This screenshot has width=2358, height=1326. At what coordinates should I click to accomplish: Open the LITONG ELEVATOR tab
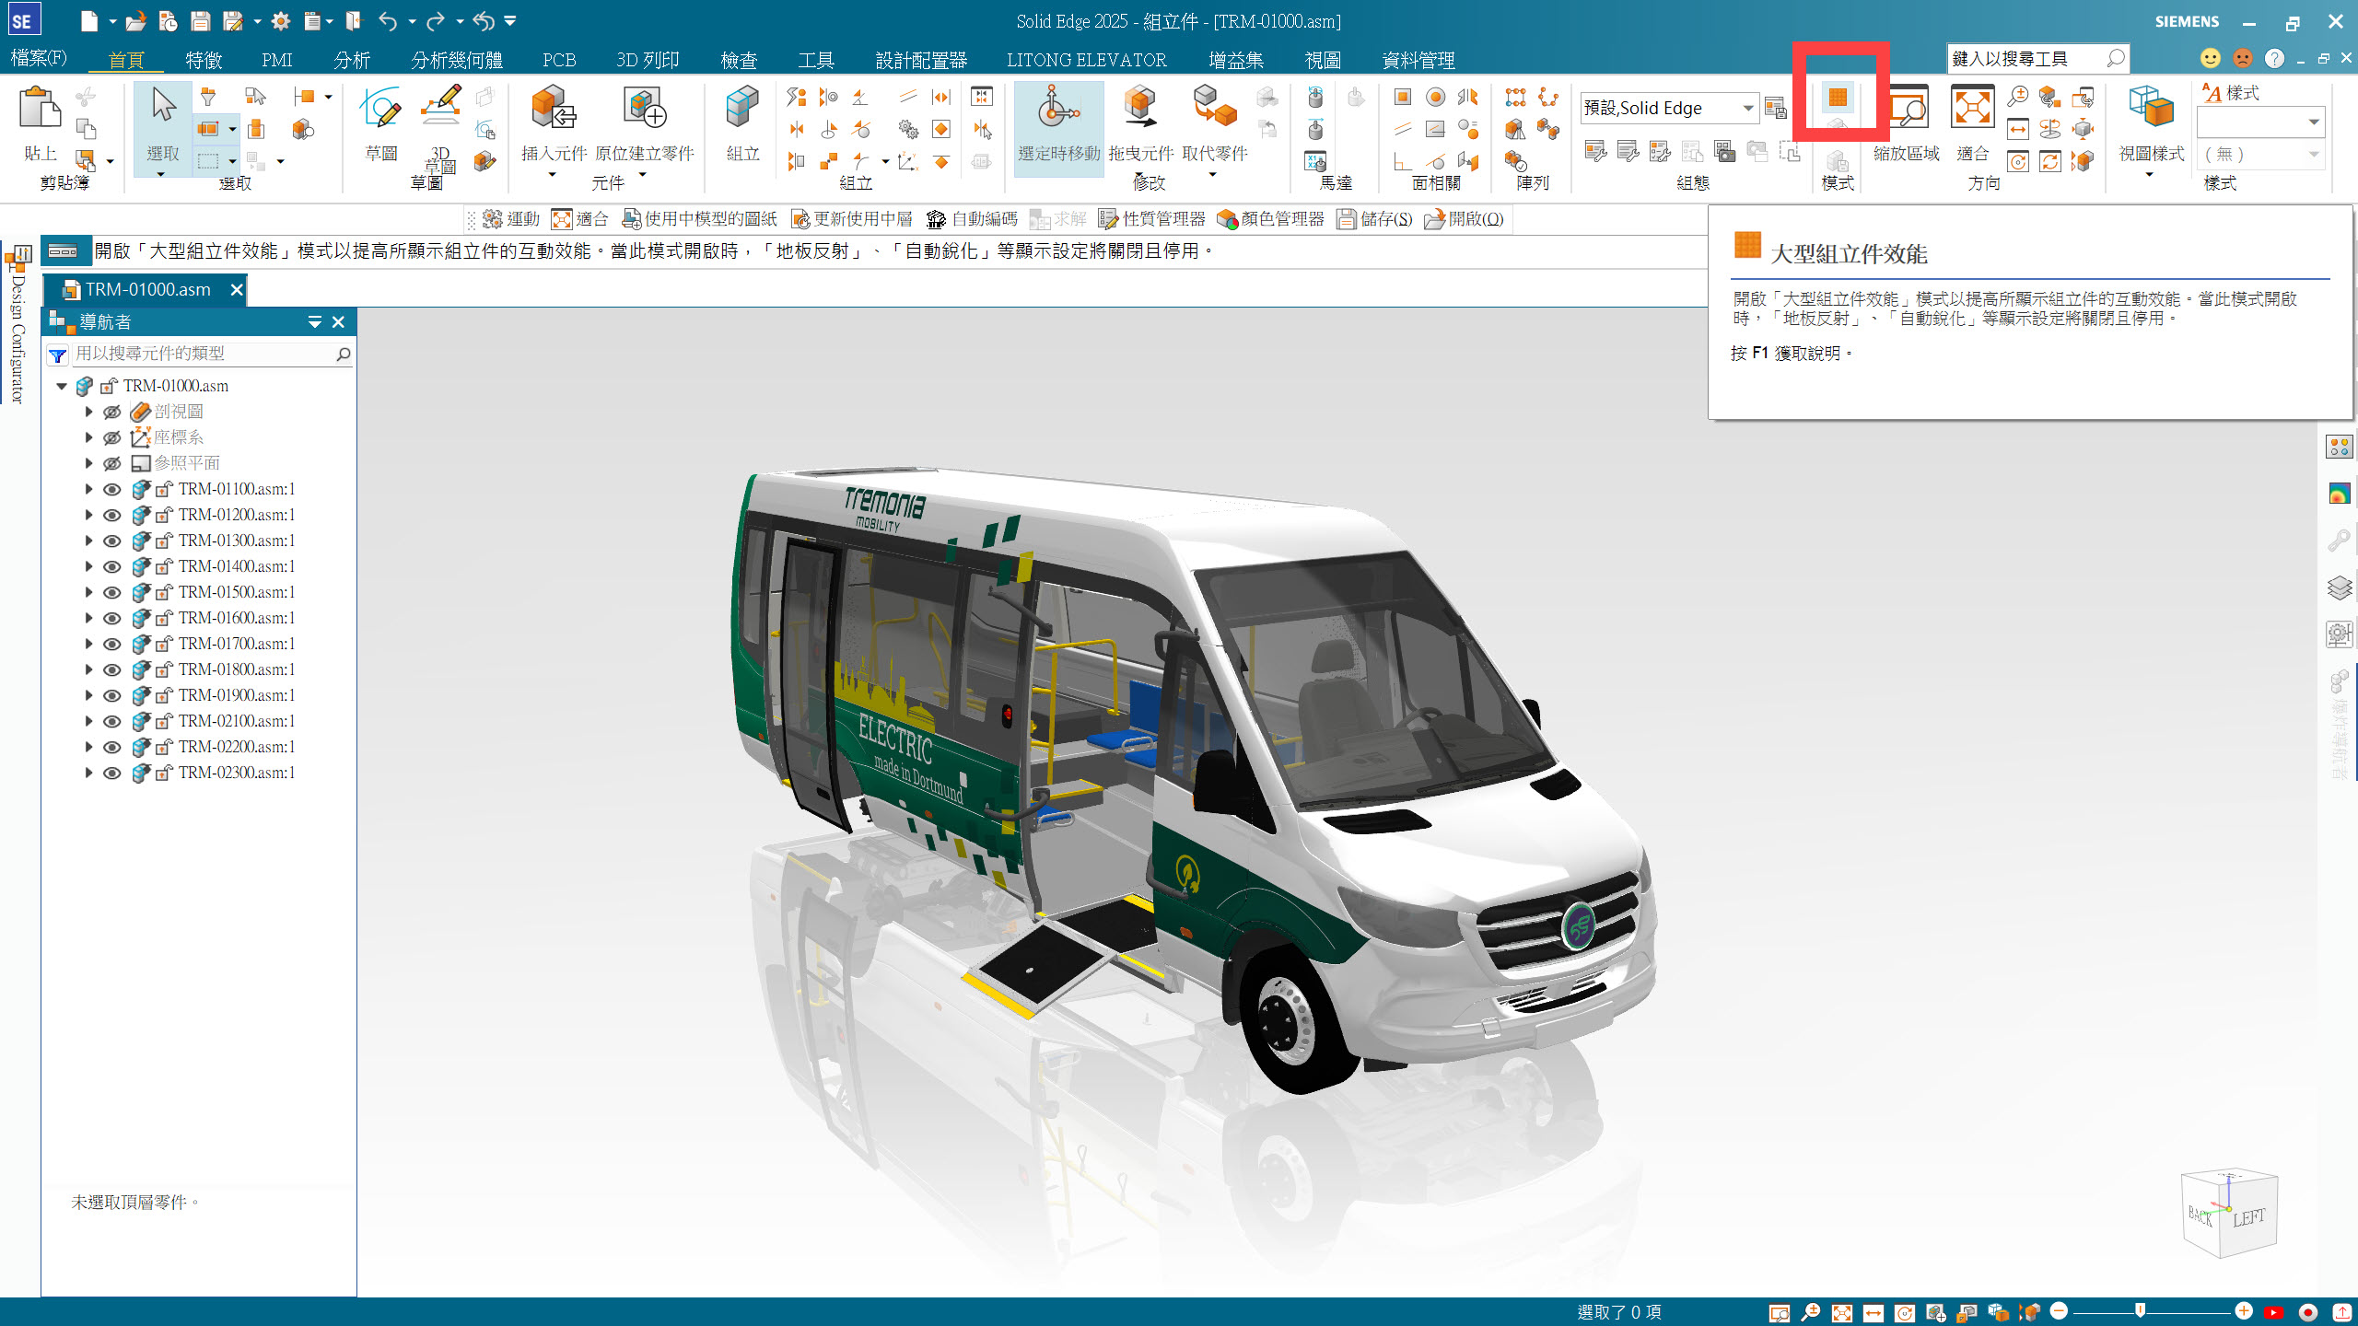[x=1086, y=60]
